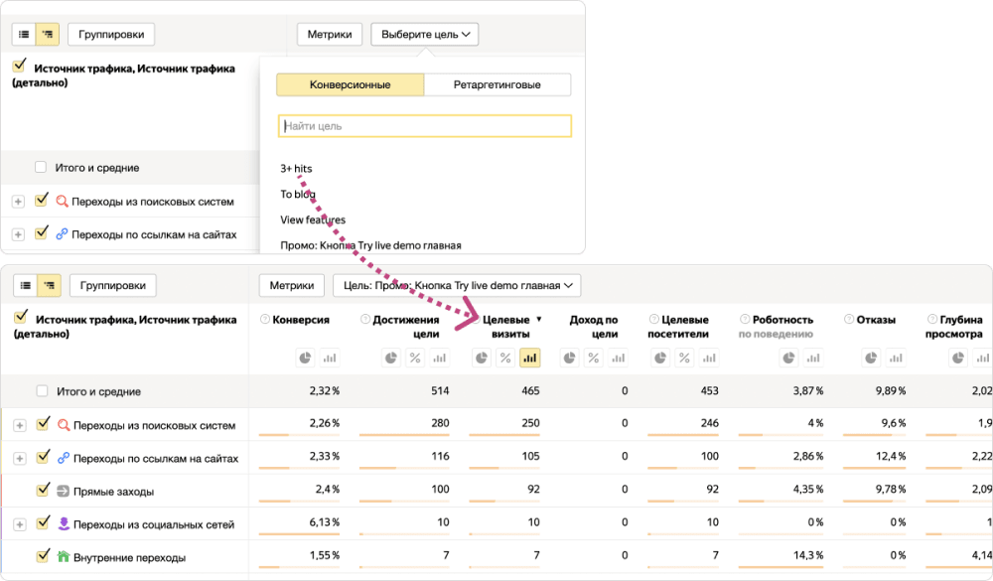Expand Переходы из социальных сетей row
Viewport: 993px width, 581px height.
[18, 523]
